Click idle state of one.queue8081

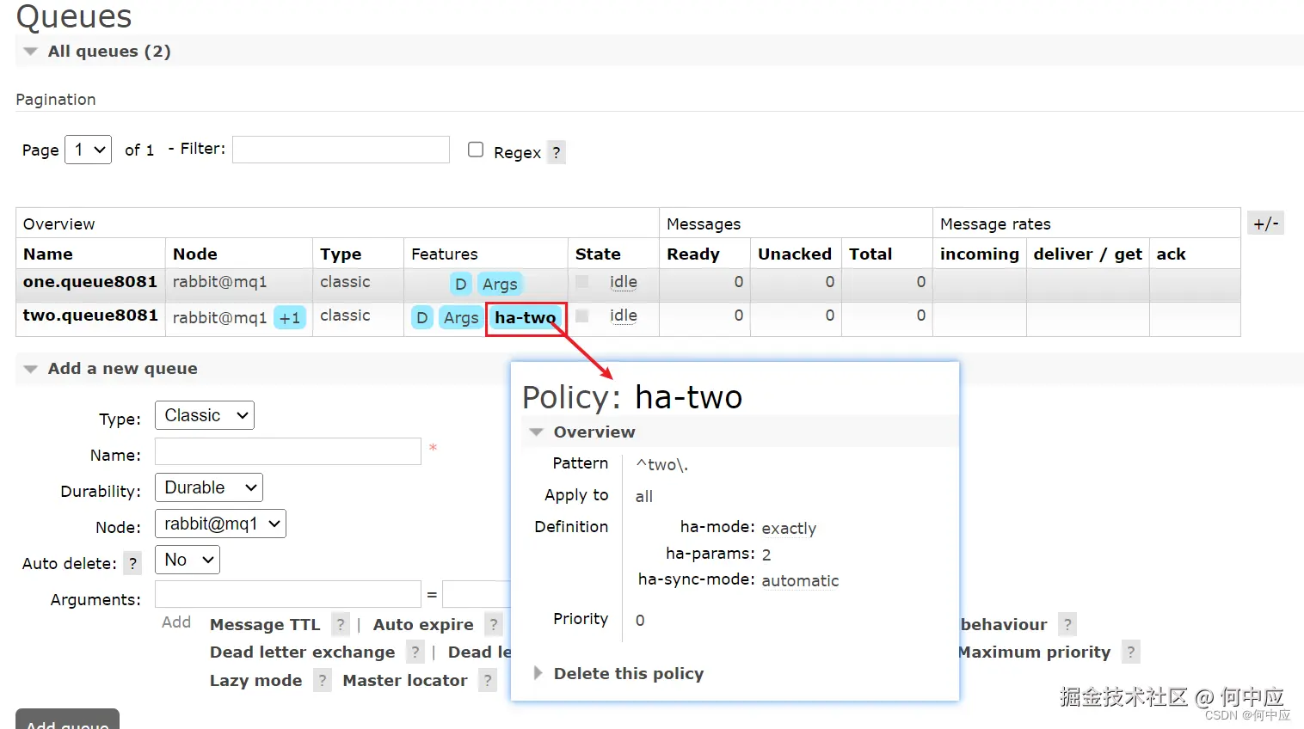[624, 282]
